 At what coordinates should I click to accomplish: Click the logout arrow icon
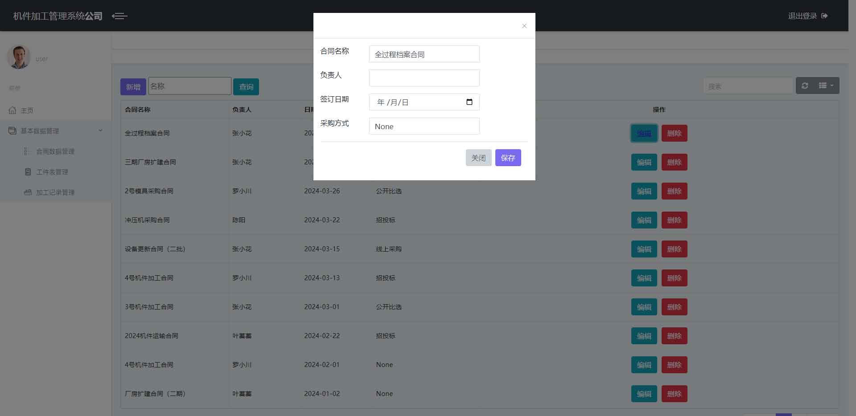[x=824, y=16]
